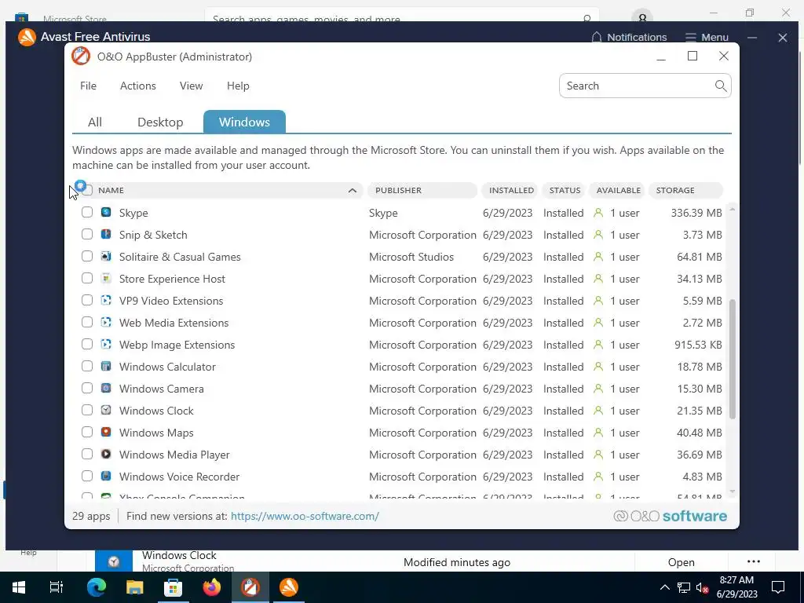
Task: Sort by the STATUS column header
Action: 563,190
